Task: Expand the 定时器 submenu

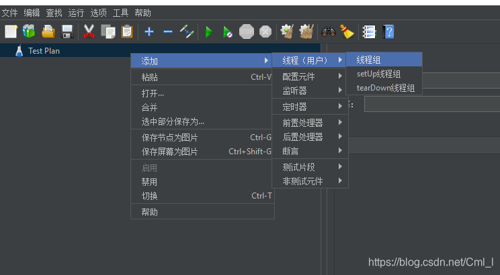Action: pos(309,107)
